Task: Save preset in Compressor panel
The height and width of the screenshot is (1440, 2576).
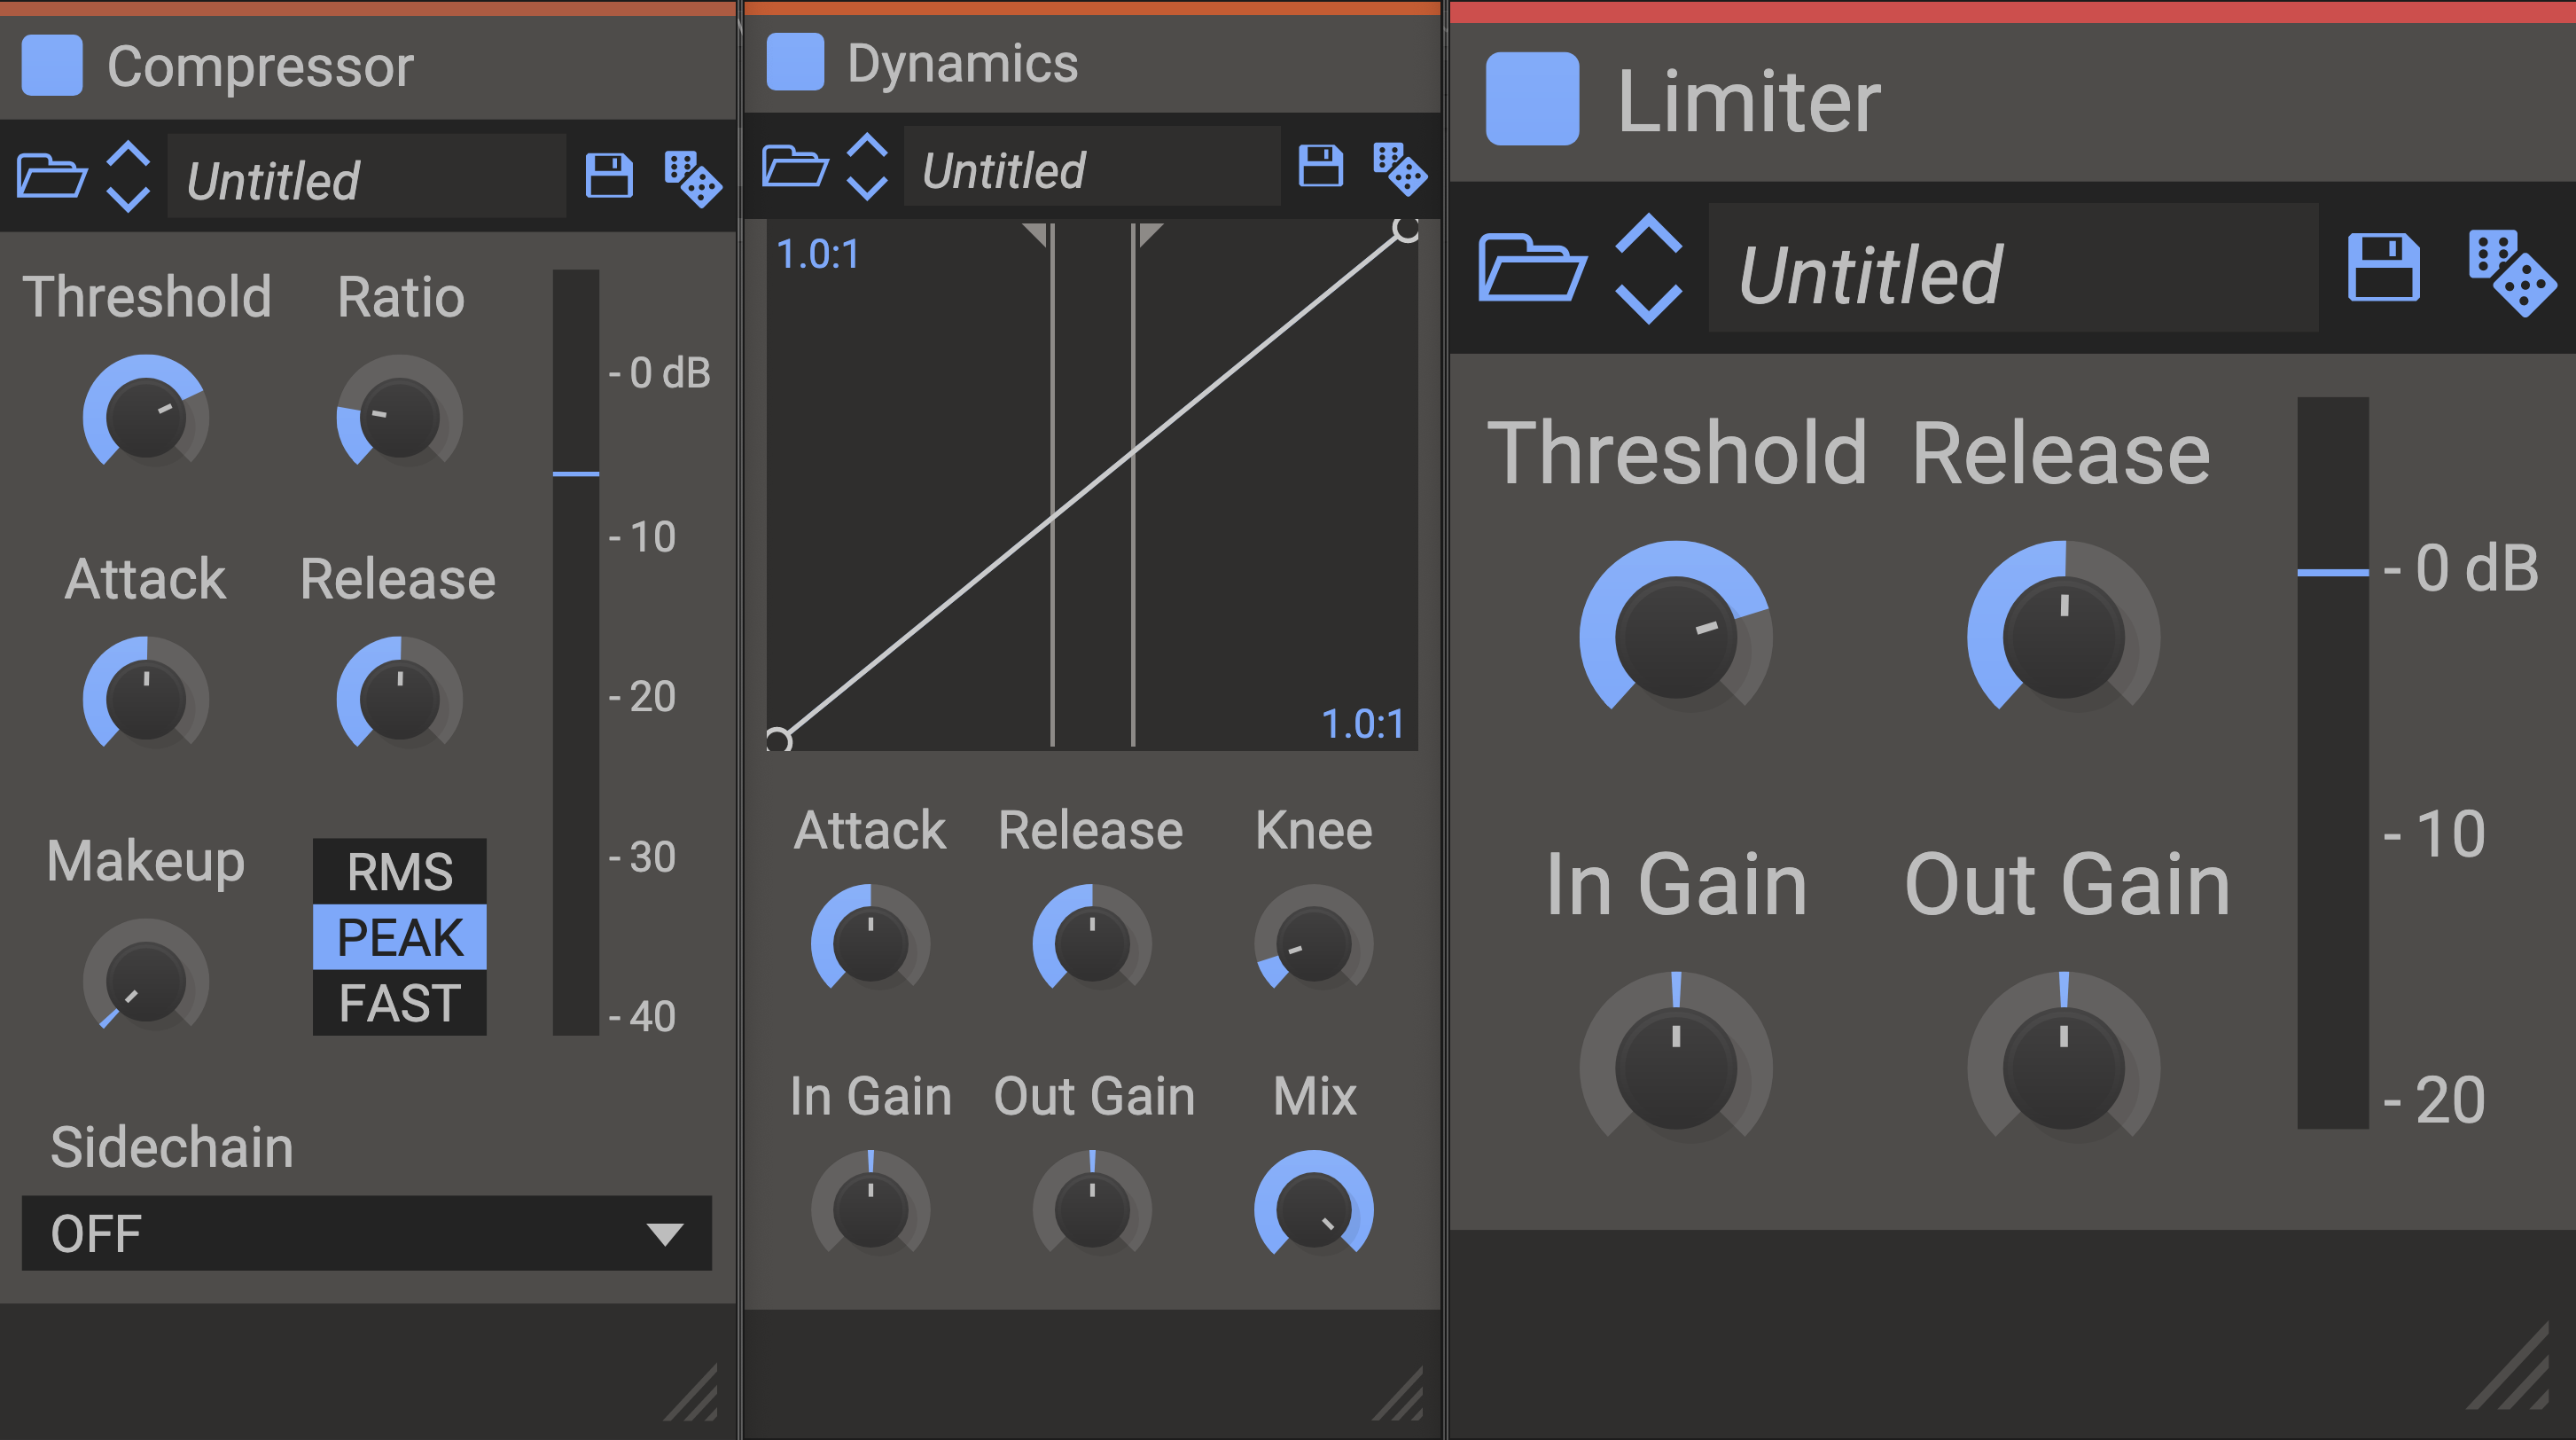Action: pos(608,176)
